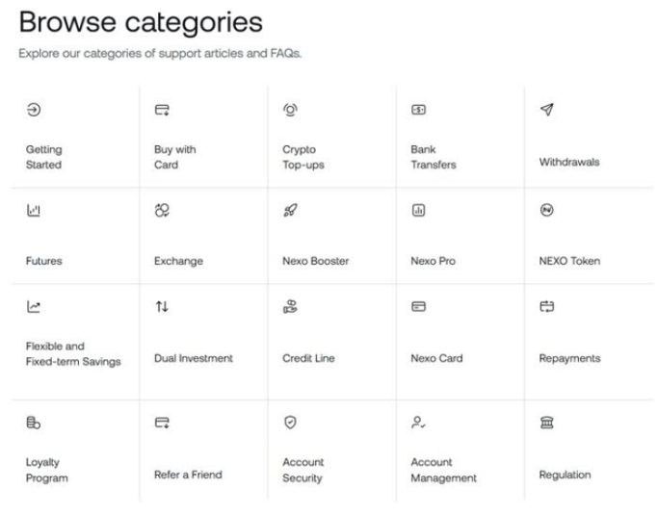View the Loyalty Program category
658x515 pixels.
[x=46, y=470]
